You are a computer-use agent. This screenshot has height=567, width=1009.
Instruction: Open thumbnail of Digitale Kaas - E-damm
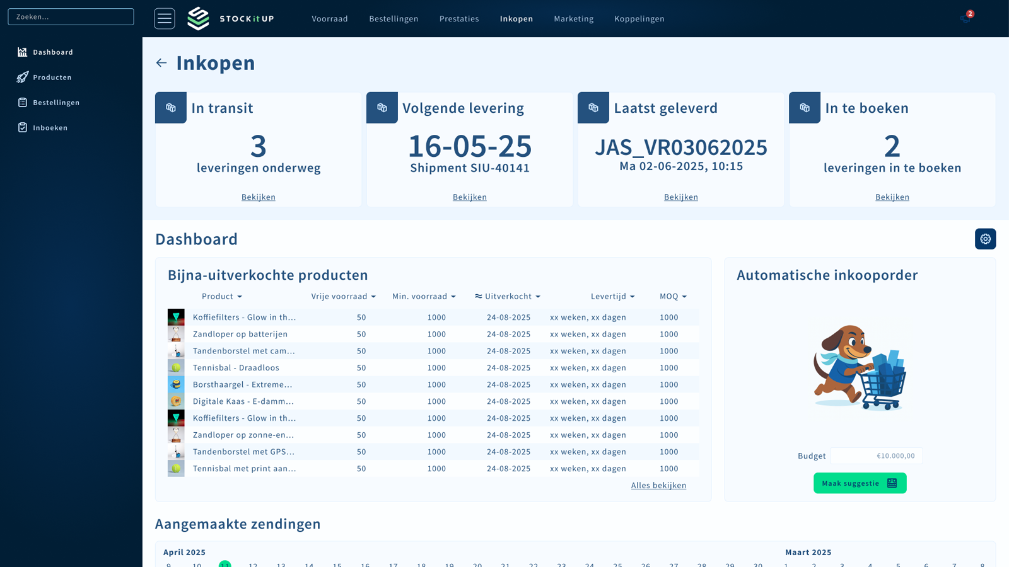(x=176, y=401)
